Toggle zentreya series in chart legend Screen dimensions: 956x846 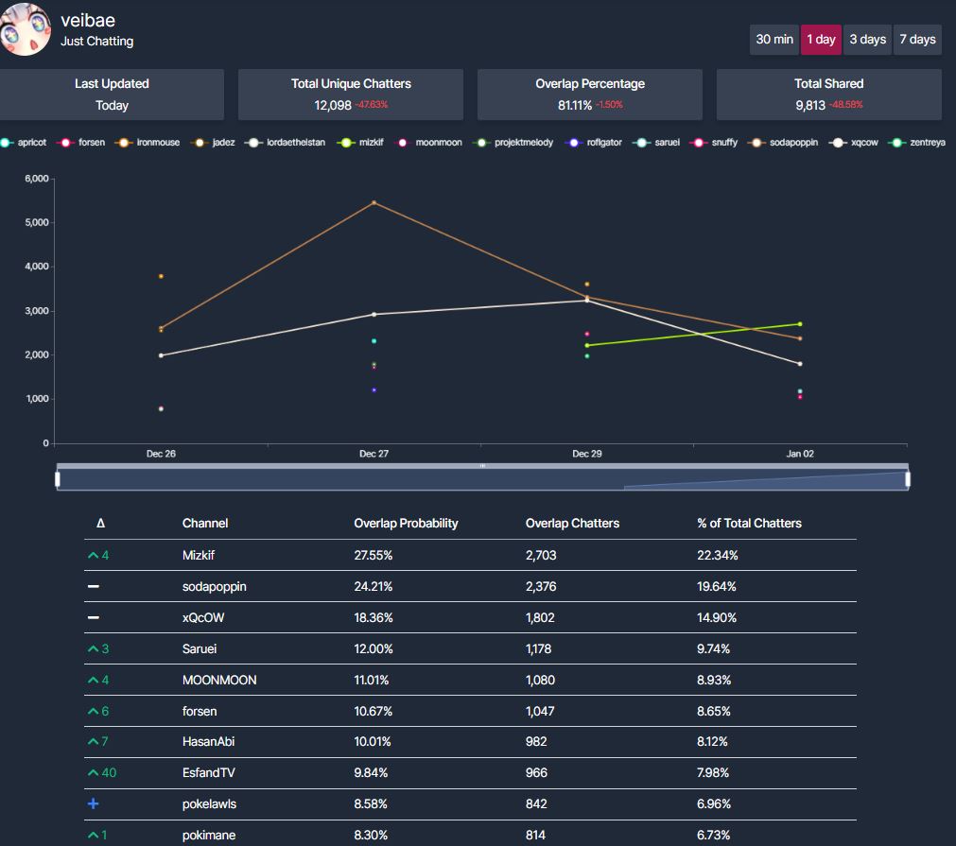917,142
